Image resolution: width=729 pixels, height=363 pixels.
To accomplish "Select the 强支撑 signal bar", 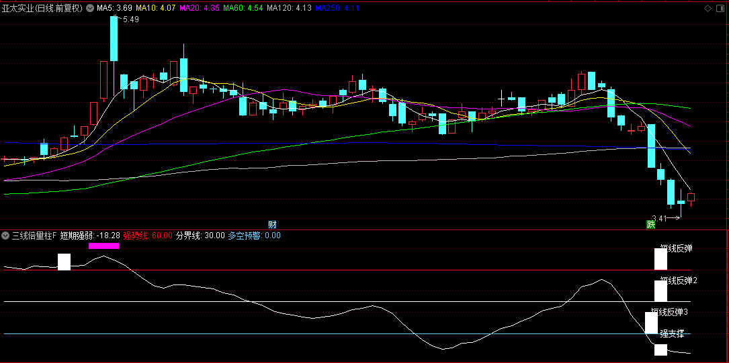I will coord(661,350).
